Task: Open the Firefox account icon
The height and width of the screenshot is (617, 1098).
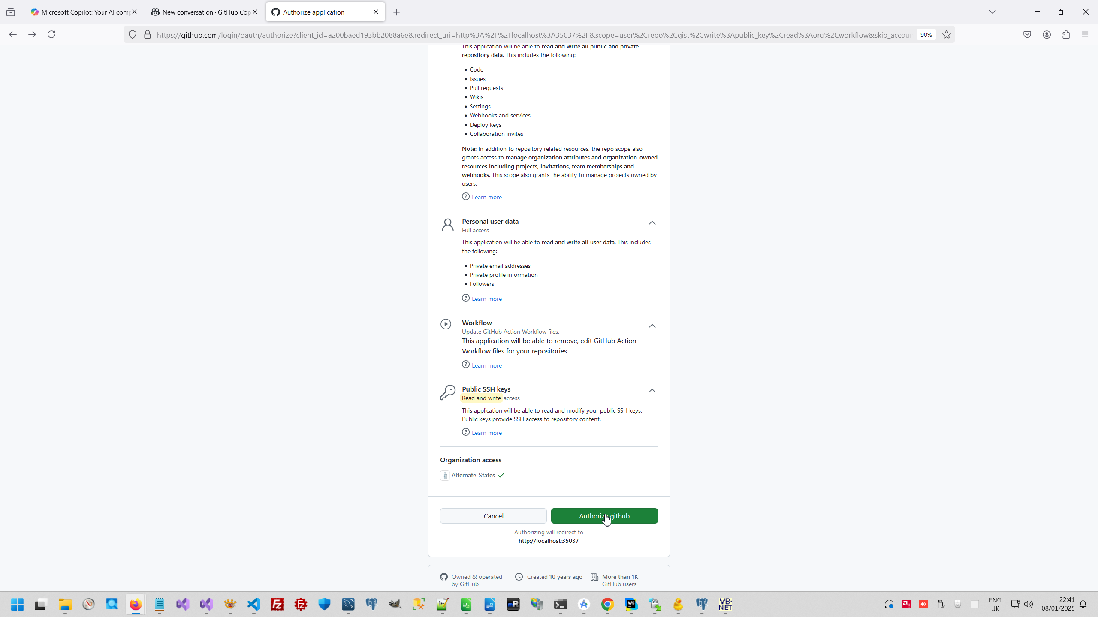Action: (x=1047, y=34)
